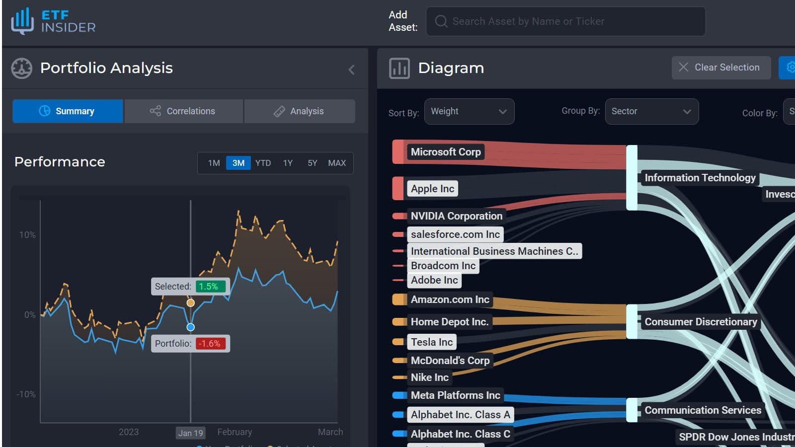
Task: Click the orange Selected data point marker
Action: click(191, 302)
